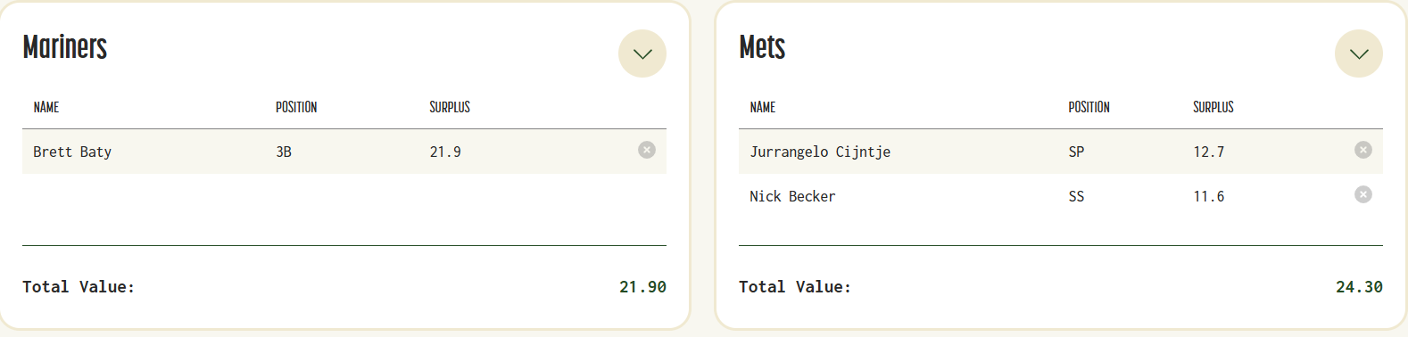Collapse the Mariners panel with the chevron
This screenshot has width=1408, height=337.
click(642, 53)
